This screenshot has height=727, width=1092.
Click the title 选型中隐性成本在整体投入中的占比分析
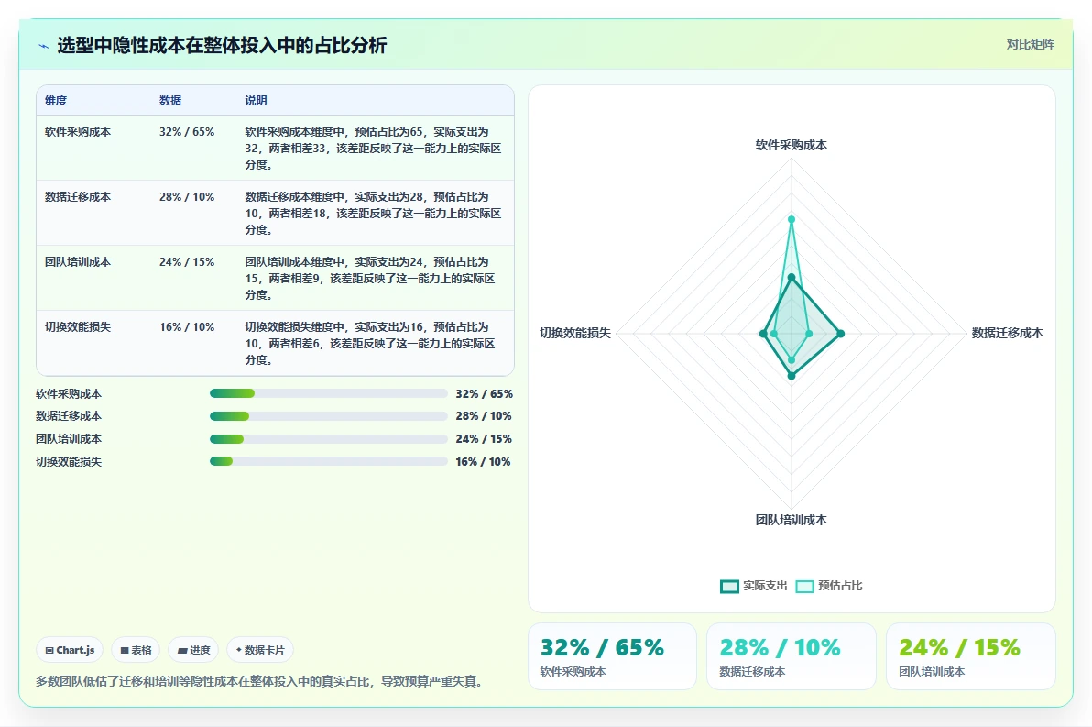point(223,46)
